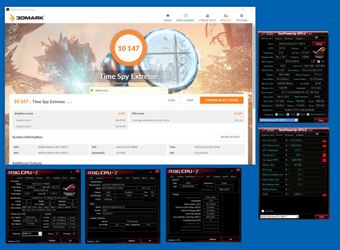Click the 3DMark logo in the header
340x250 pixels.
point(26,17)
